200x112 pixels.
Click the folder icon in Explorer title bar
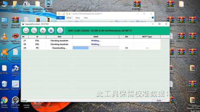click(x=59, y=14)
